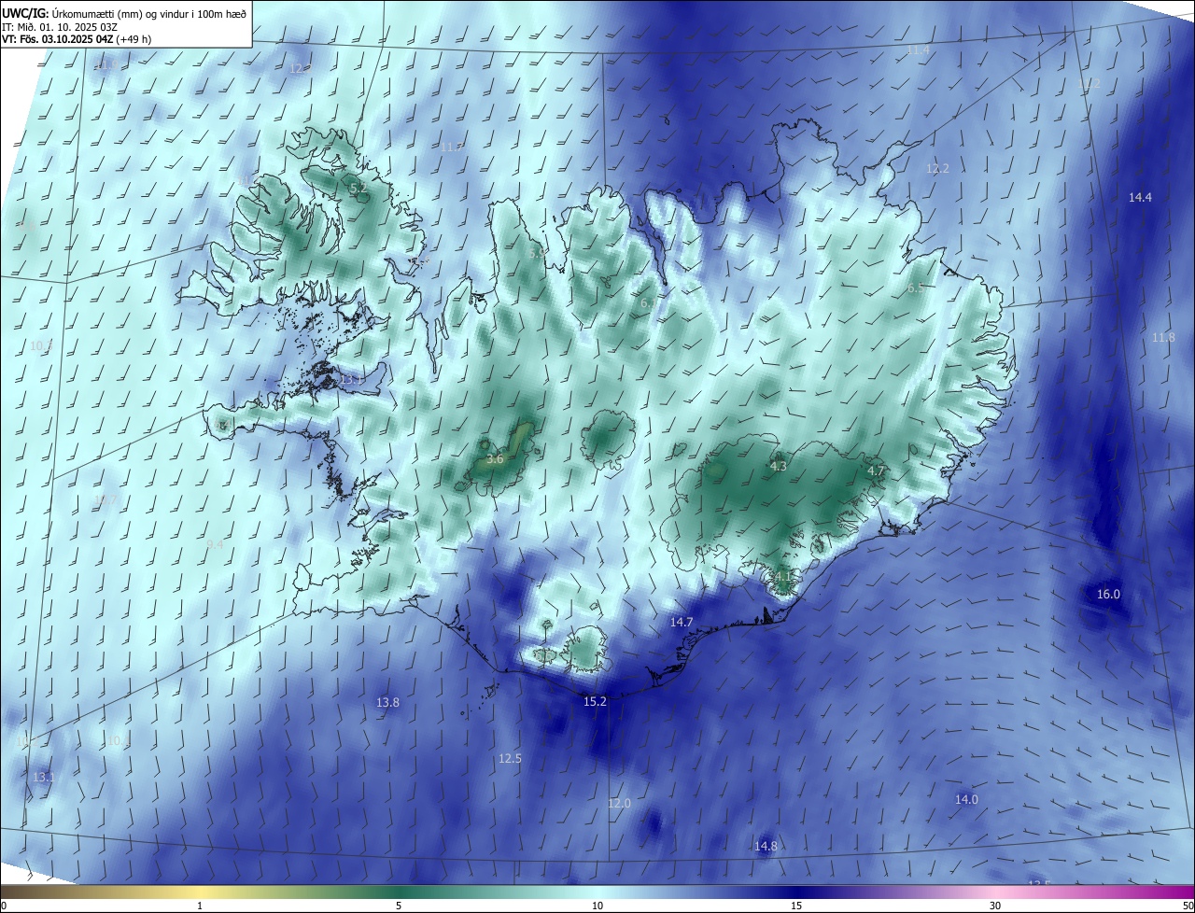This screenshot has width=1195, height=913.
Task: Click the 1 label on the color scale
Action: tap(200, 906)
